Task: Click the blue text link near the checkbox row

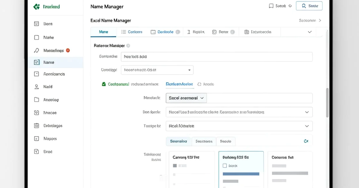Action: [x=180, y=84]
